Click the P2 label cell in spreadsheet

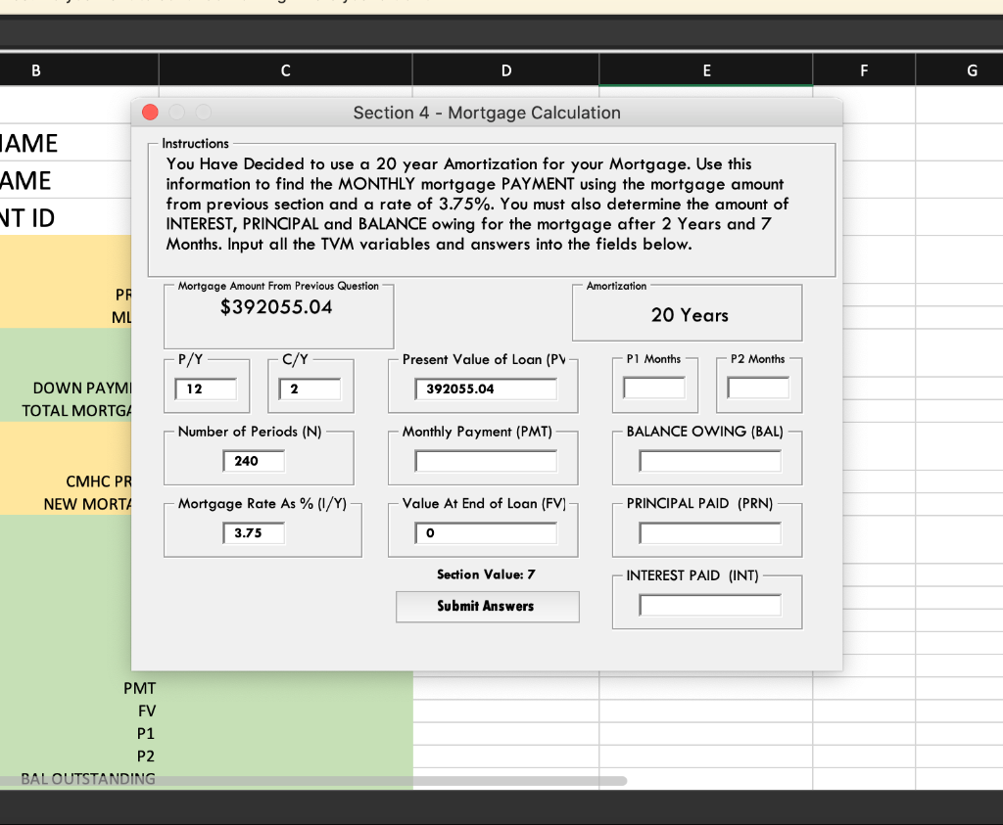[78, 756]
